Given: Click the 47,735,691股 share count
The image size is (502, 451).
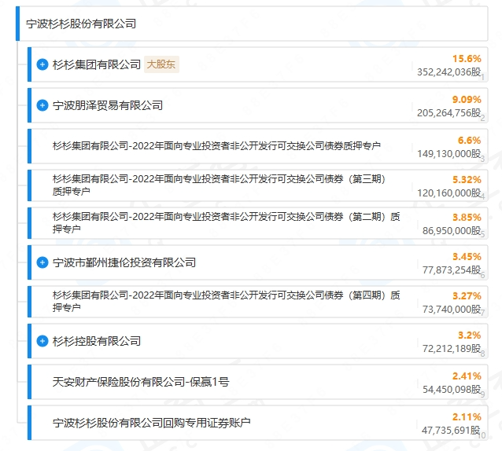Looking at the screenshot, I should (x=451, y=431).
